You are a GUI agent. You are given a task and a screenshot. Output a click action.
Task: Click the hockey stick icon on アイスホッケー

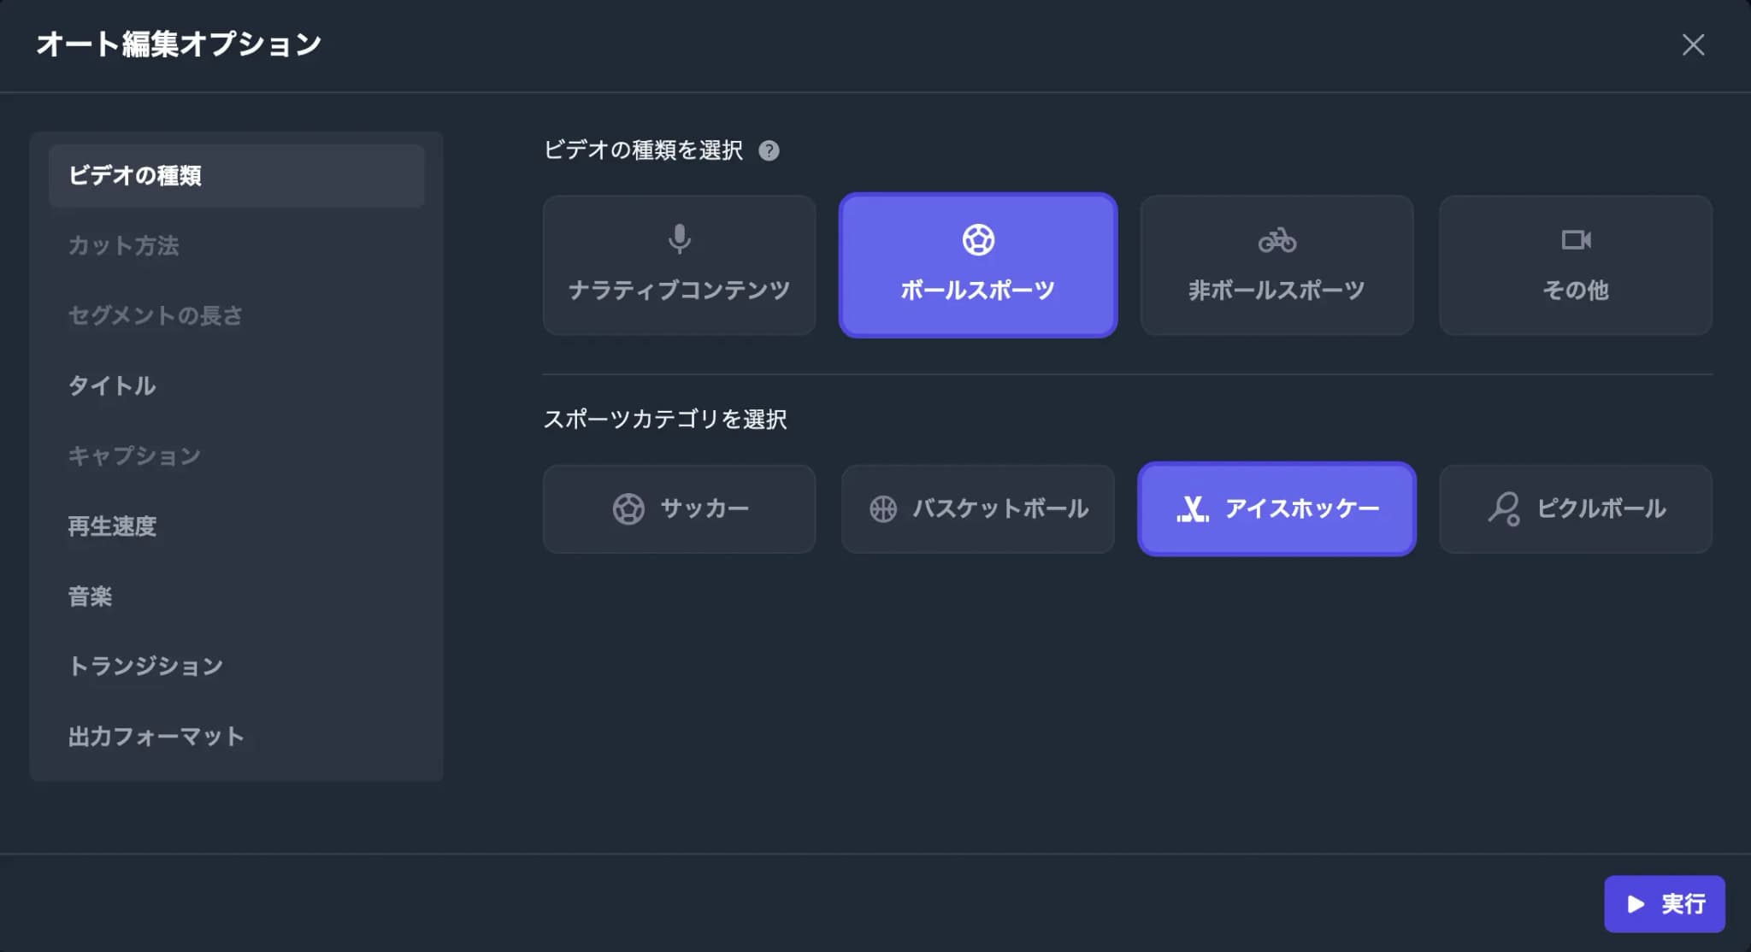[x=1194, y=508]
